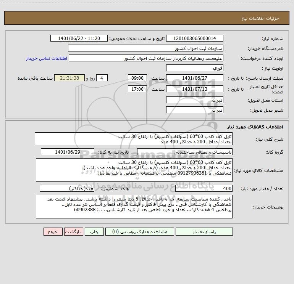Click the text 'ساعت باقی مانده'
The height and width of the screenshot is (284, 294).
[x=35, y=78]
